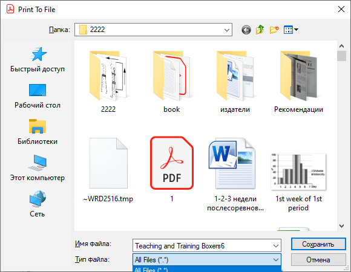Expand the Имя файла history dropdown
Viewport: 351px width, 272px height.
click(x=276, y=246)
